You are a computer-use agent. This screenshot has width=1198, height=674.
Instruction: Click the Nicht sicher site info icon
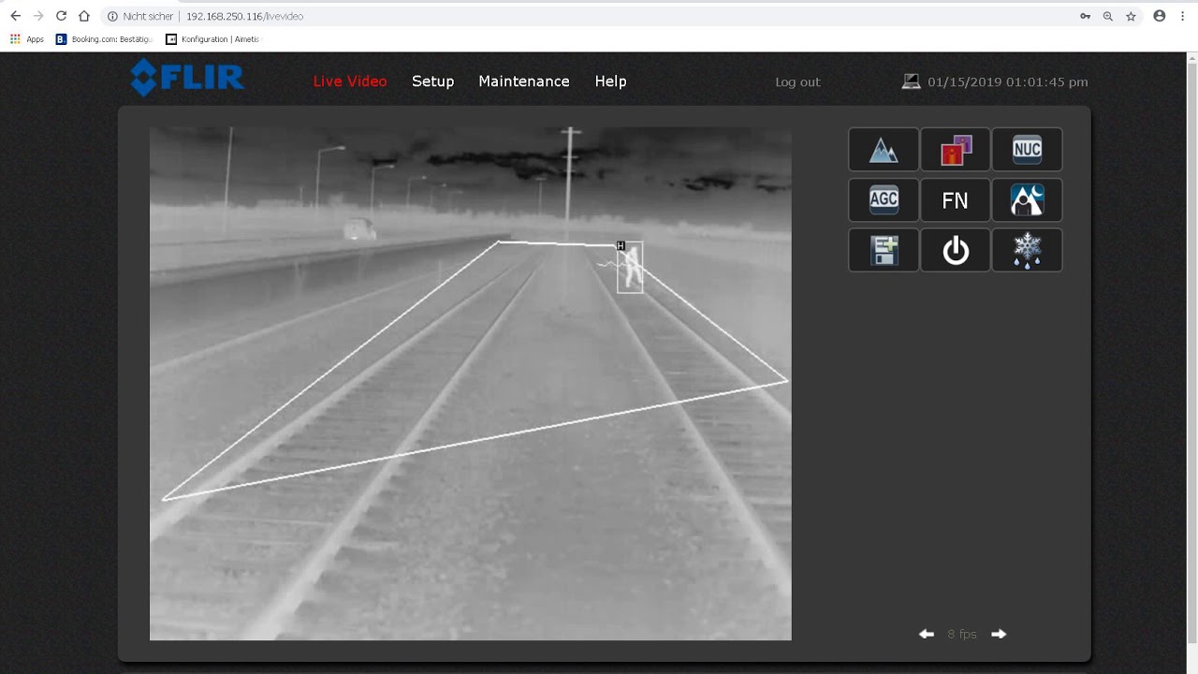(112, 16)
